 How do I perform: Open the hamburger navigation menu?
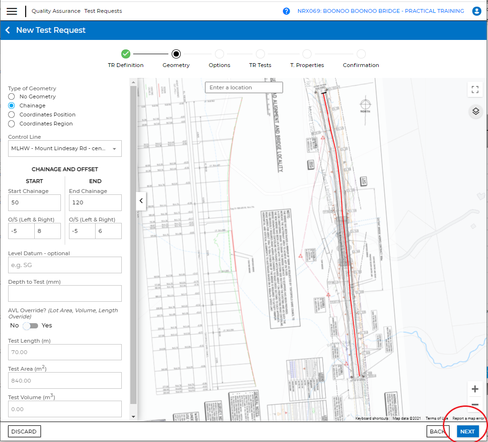pos(12,11)
